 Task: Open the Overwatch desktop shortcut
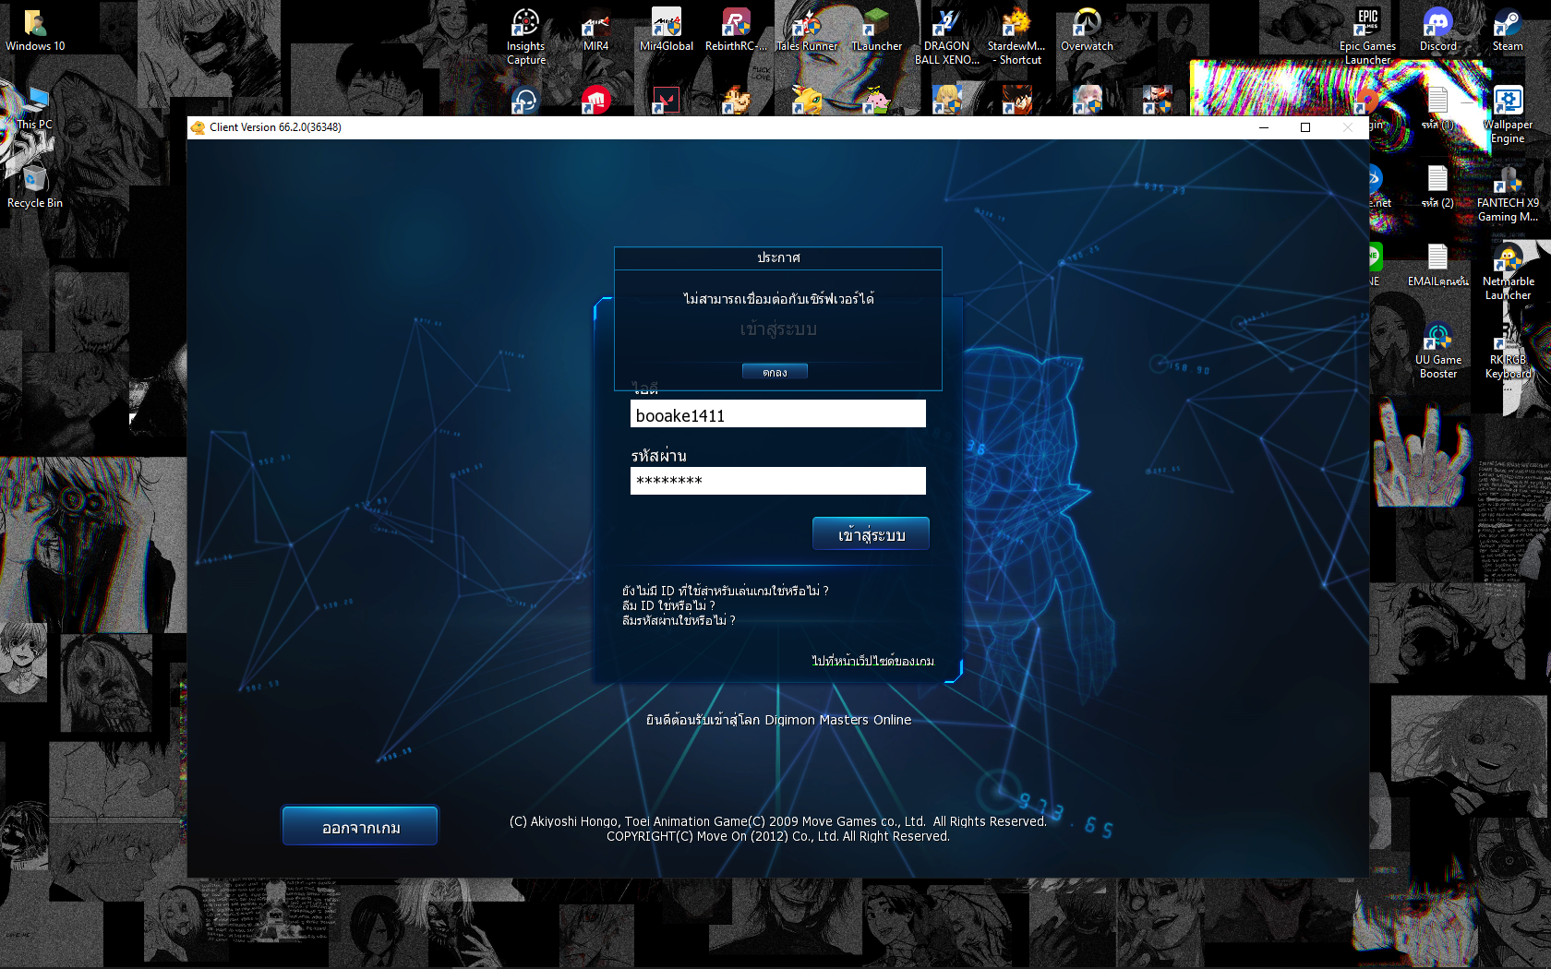click(x=1087, y=28)
